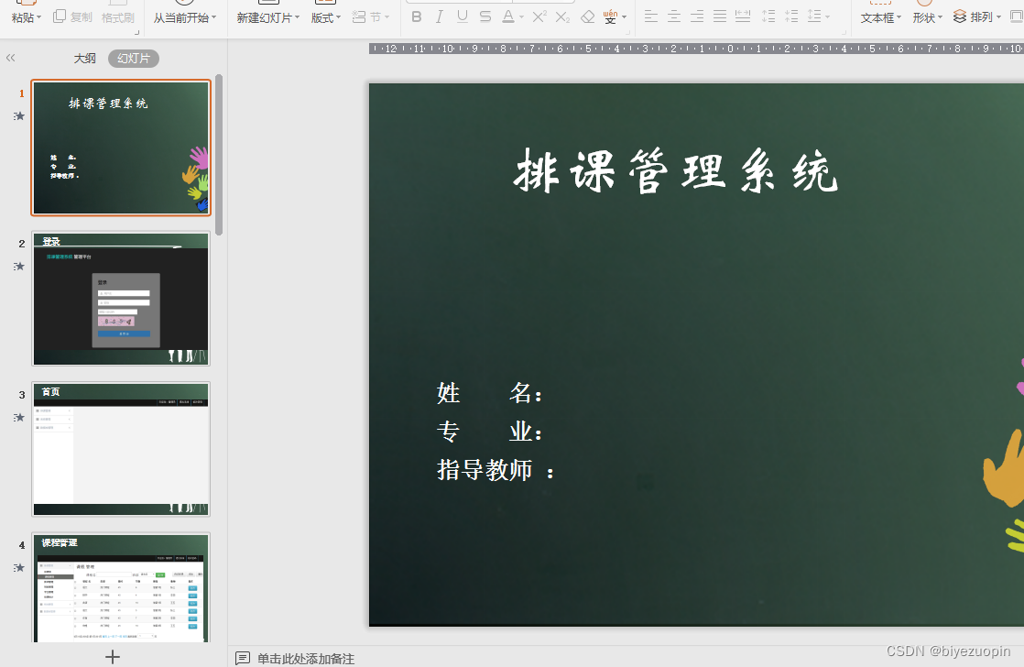Open the wén pinyin dropdown arrow

pyautogui.click(x=625, y=17)
